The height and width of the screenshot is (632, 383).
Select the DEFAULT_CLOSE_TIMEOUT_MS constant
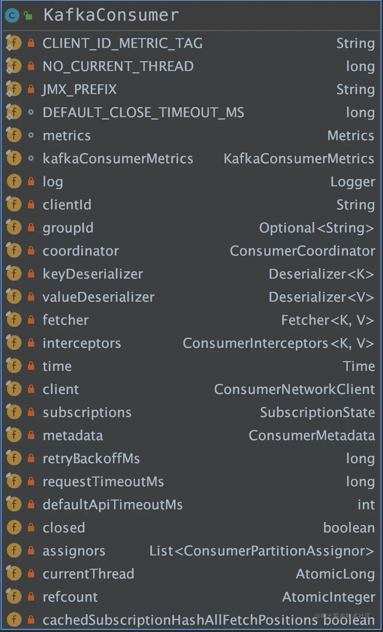coord(143,113)
